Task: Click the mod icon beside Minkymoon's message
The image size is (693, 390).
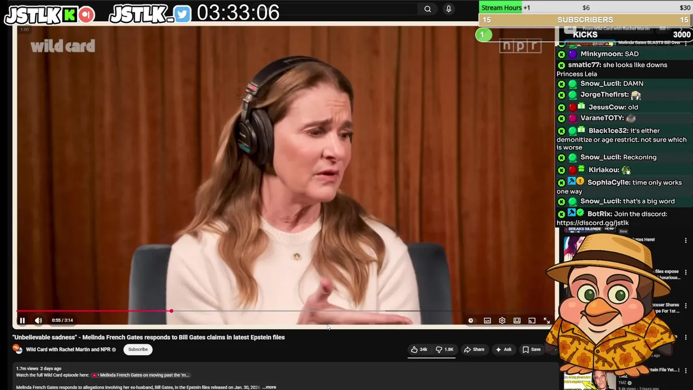Action: pos(561,54)
